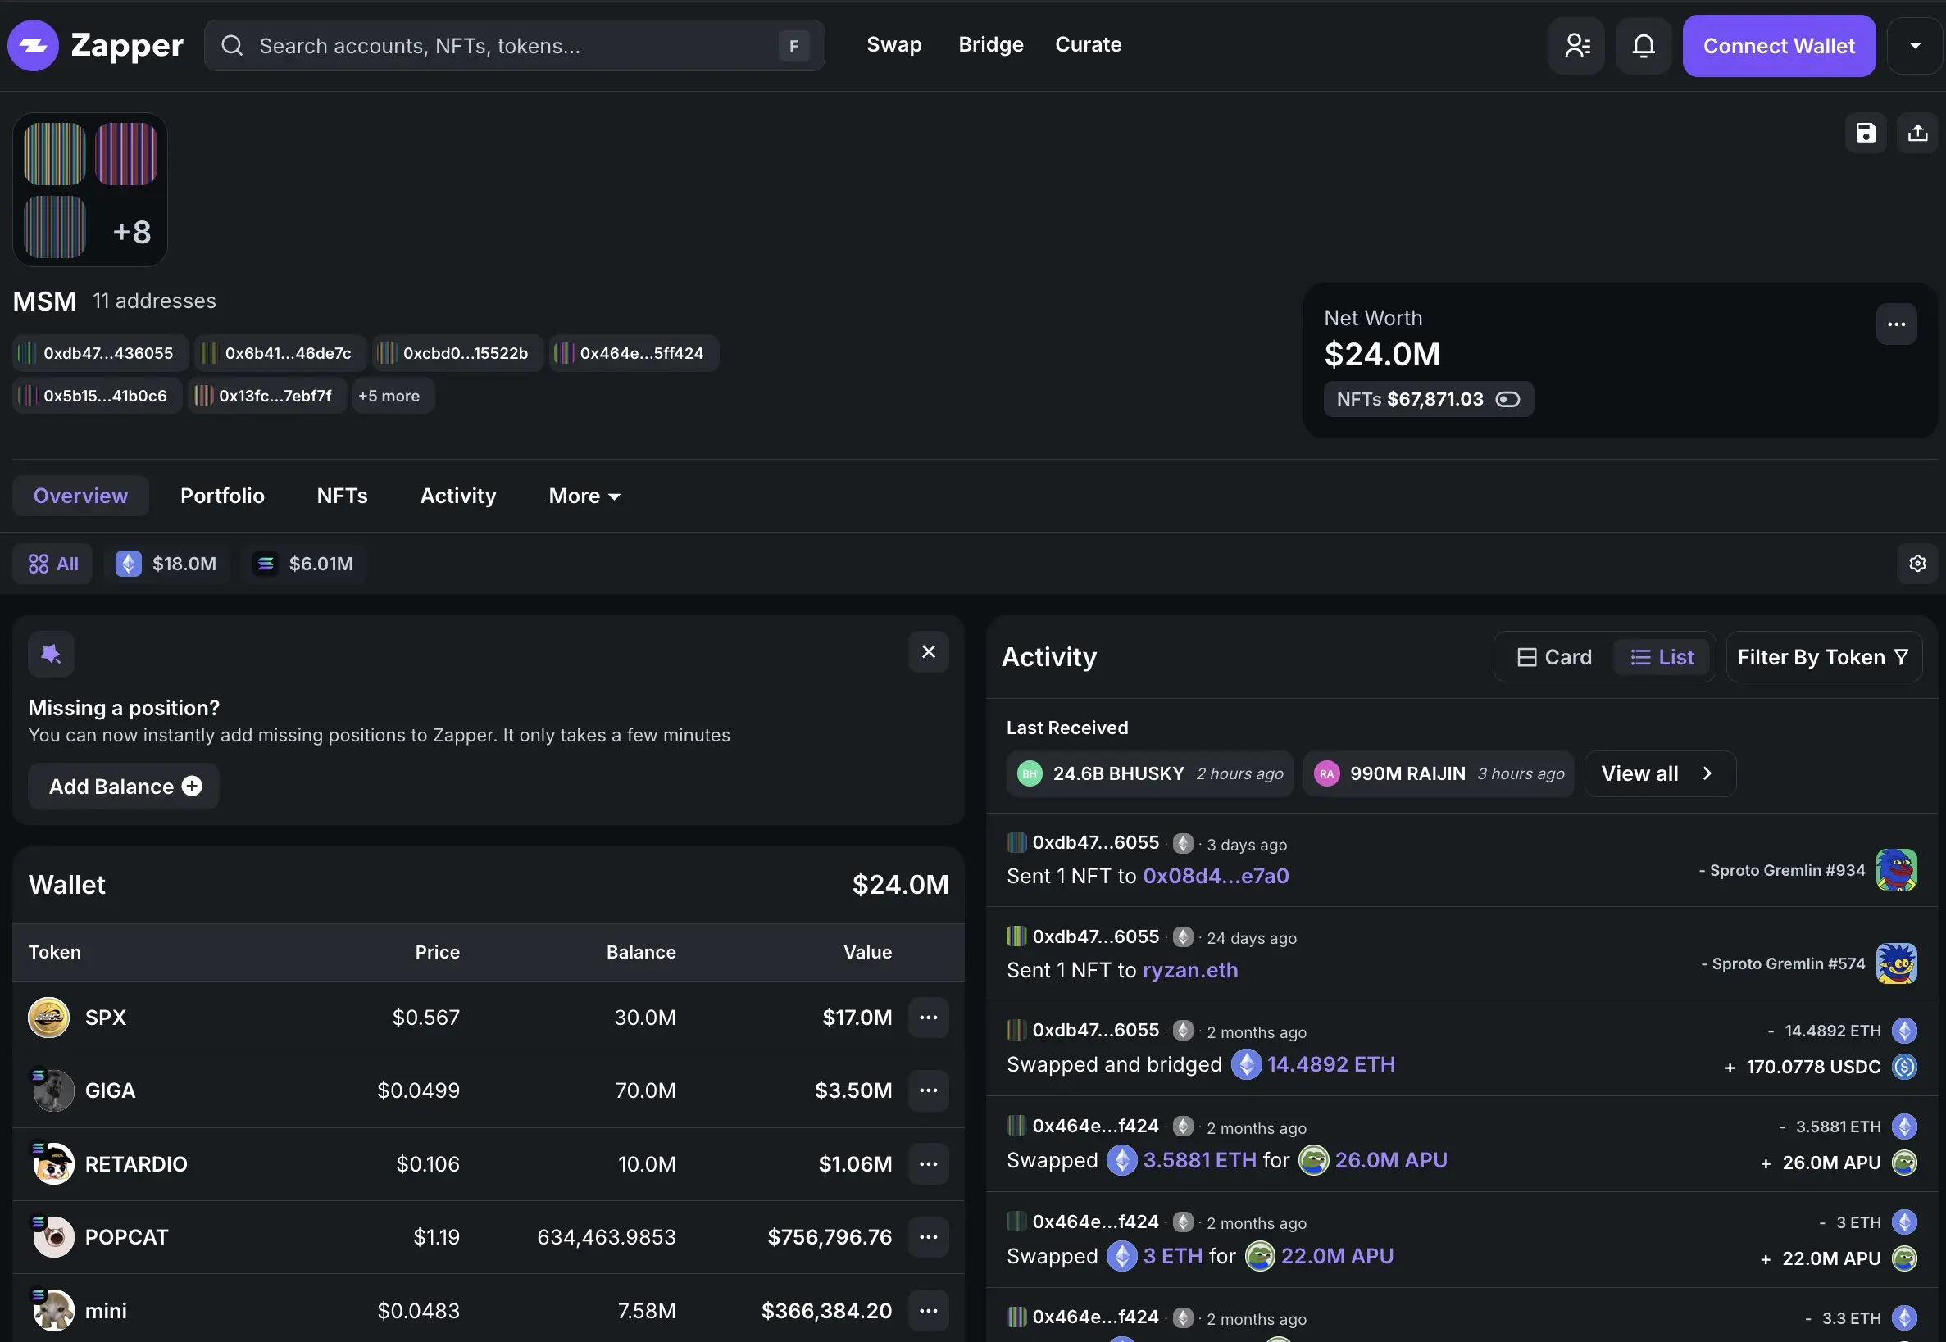Switch to the Activity tab
The image size is (1946, 1342).
pyautogui.click(x=458, y=495)
